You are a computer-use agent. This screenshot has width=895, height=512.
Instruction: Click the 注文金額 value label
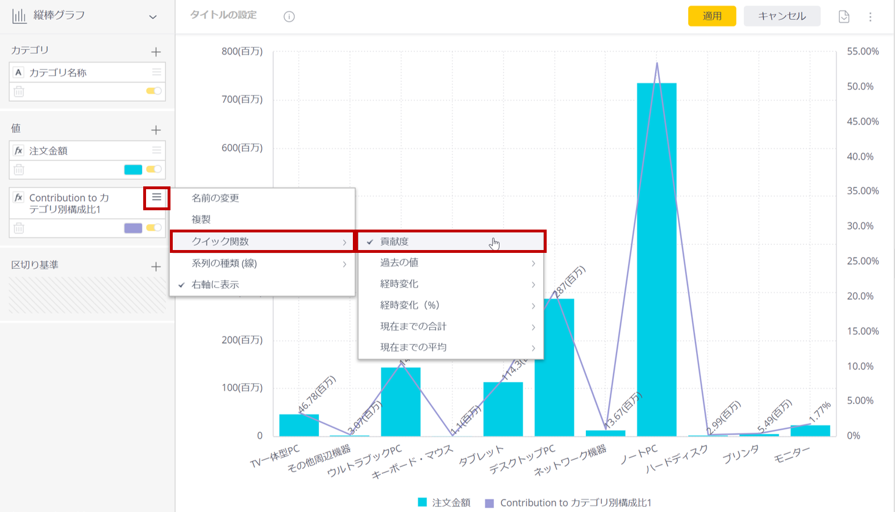(x=48, y=151)
